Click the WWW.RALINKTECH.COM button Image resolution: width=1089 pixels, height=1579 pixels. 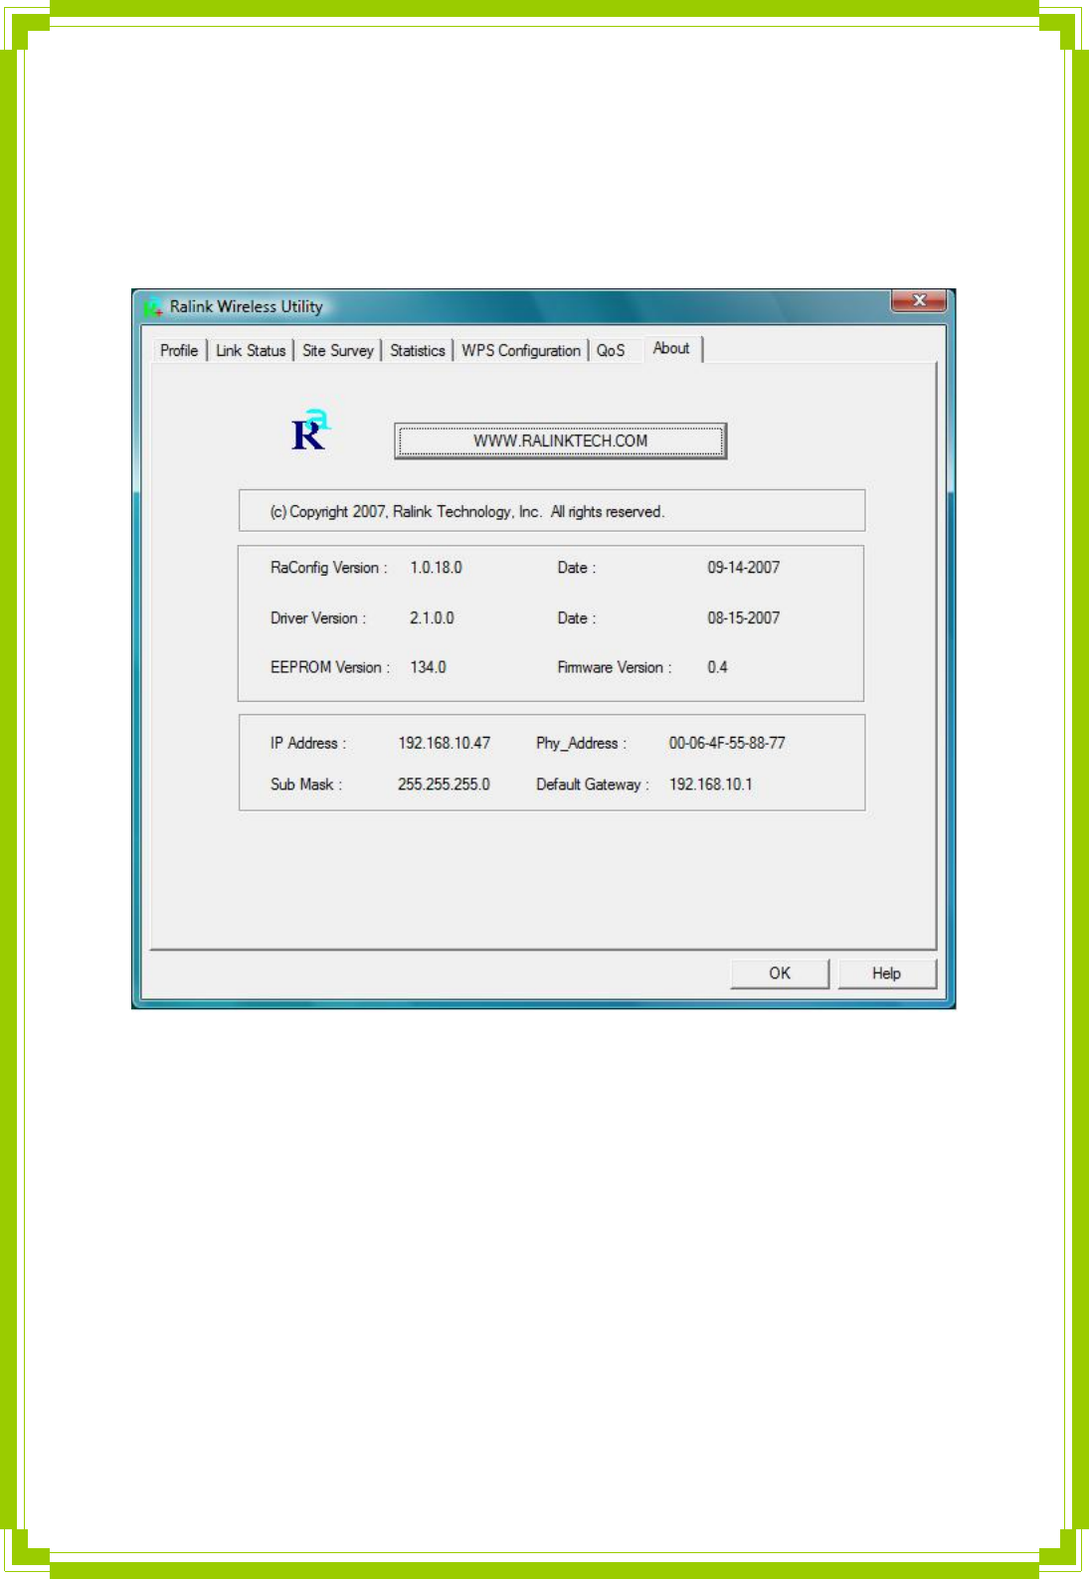pyautogui.click(x=561, y=440)
